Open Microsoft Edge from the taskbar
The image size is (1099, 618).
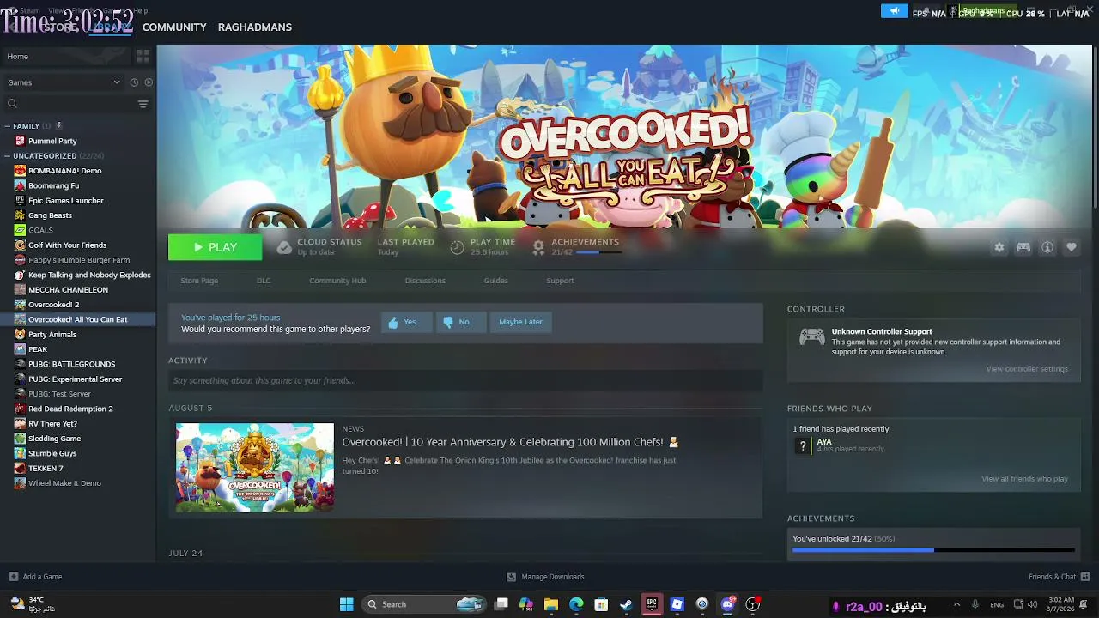(576, 604)
